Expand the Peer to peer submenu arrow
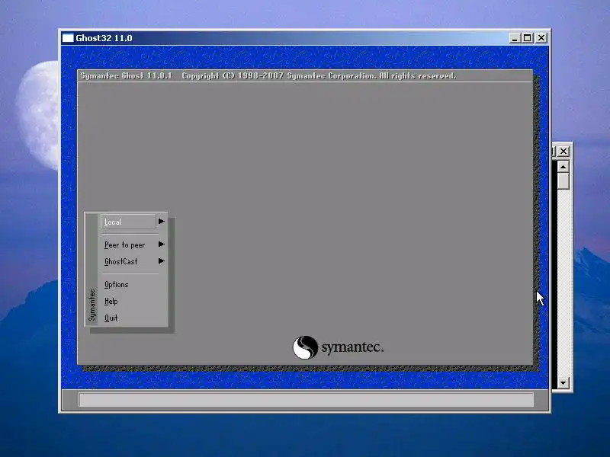Screen dimensions: 610x457 pyautogui.click(x=161, y=244)
